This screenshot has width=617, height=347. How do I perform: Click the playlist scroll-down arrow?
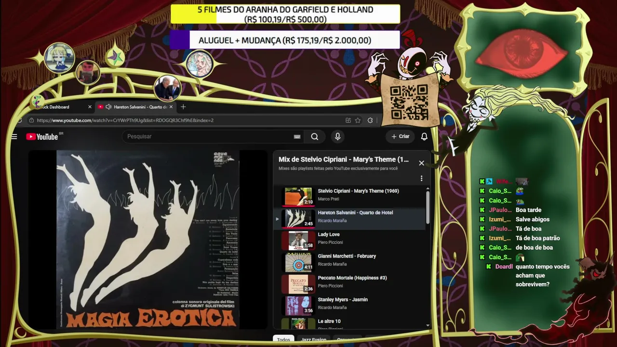(428, 326)
